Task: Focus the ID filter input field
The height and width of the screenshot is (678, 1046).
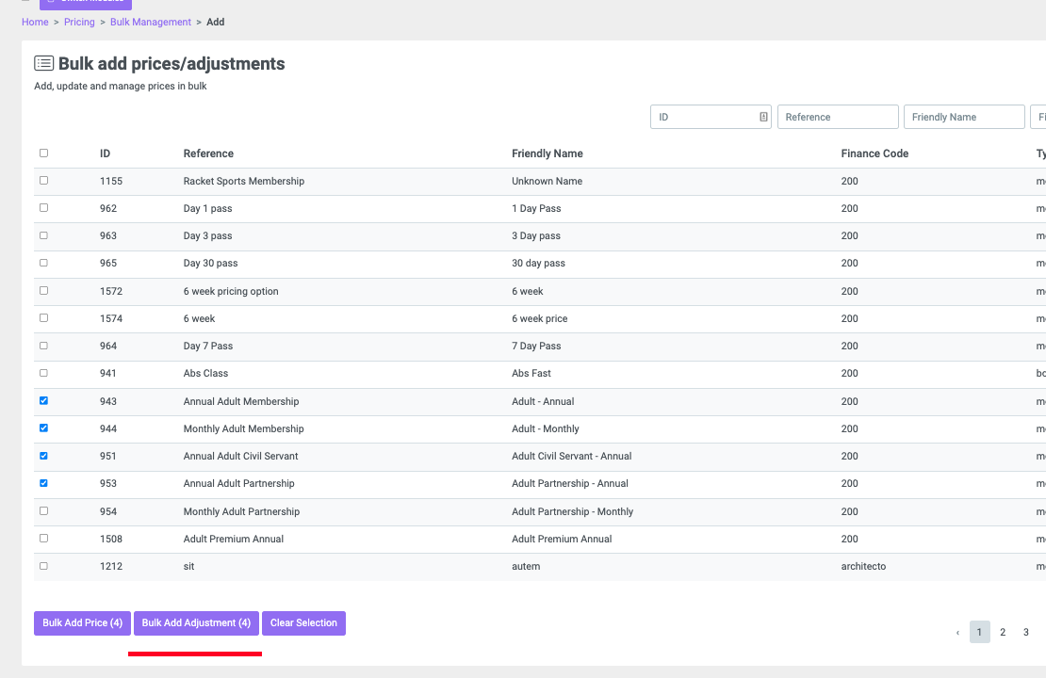Action: click(711, 117)
